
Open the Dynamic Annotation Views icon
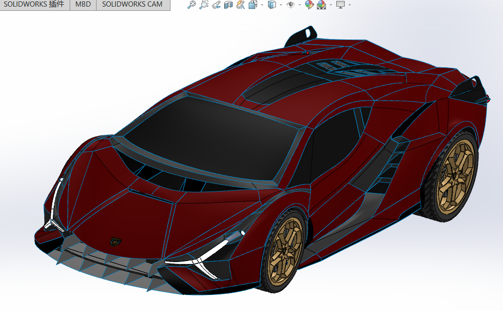(241, 5)
